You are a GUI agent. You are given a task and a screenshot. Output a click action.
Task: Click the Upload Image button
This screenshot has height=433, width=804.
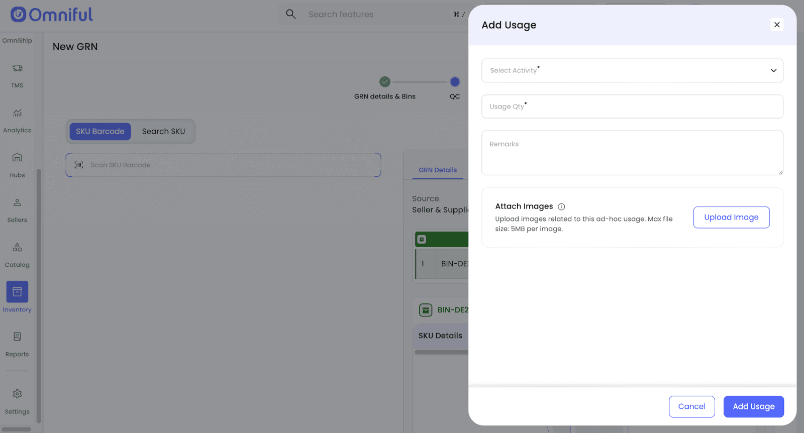[731, 218]
